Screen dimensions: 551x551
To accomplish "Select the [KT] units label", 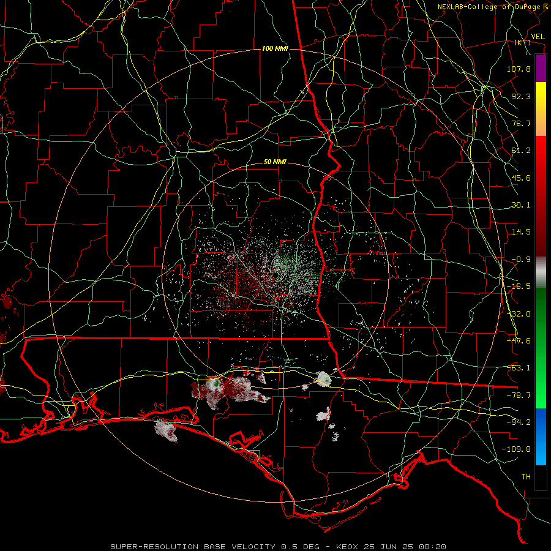I will (523, 42).
